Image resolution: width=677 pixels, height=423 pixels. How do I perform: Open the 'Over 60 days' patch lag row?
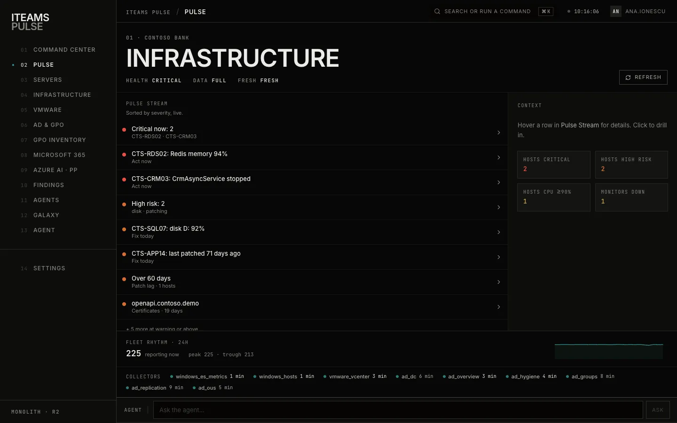312,282
